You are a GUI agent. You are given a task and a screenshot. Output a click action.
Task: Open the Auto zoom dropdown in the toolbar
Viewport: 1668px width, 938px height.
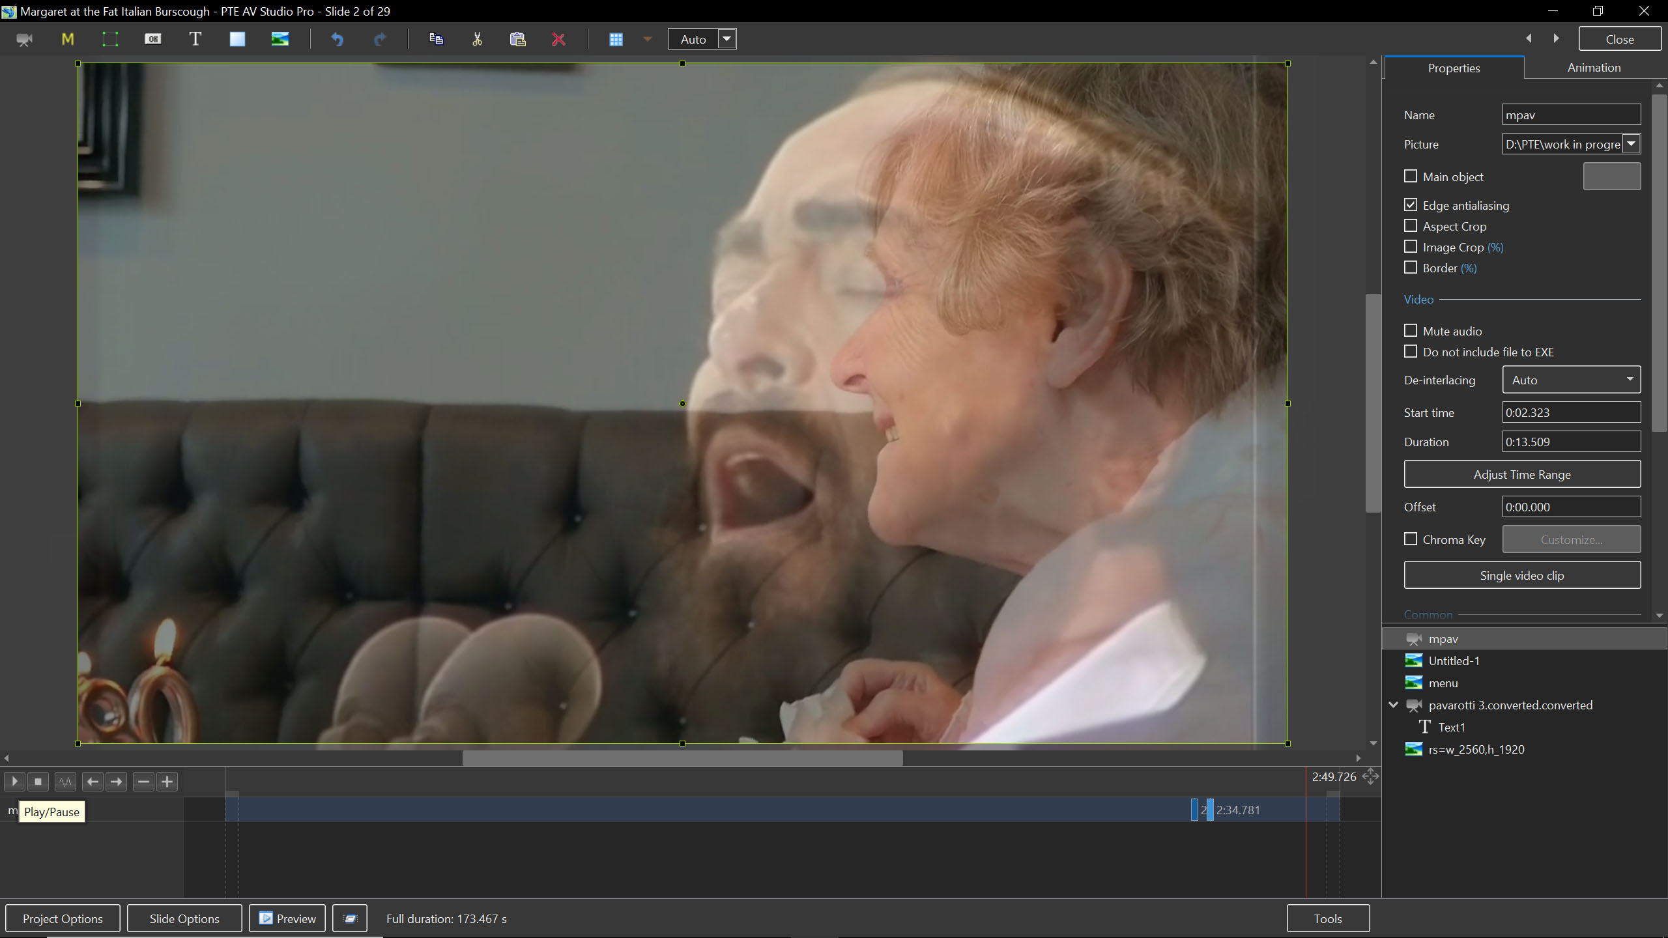click(727, 39)
